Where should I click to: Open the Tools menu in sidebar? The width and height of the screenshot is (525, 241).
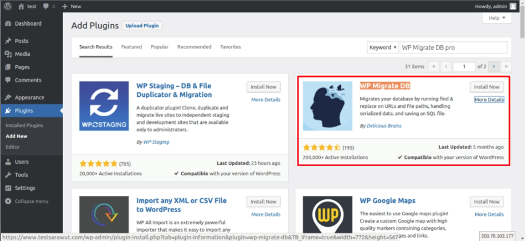click(x=21, y=175)
